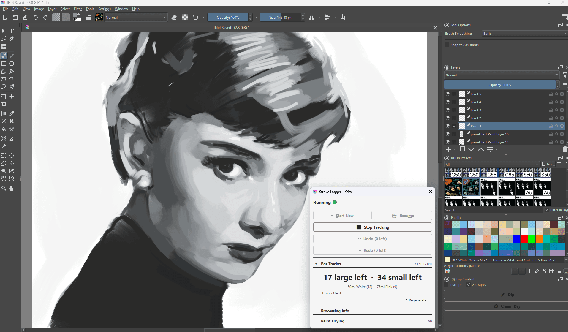Open the brush blending mode Normal dropdown
The height and width of the screenshot is (332, 568).
click(136, 17)
